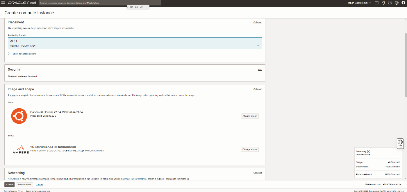Click the Summary info icon

[x=369, y=151]
